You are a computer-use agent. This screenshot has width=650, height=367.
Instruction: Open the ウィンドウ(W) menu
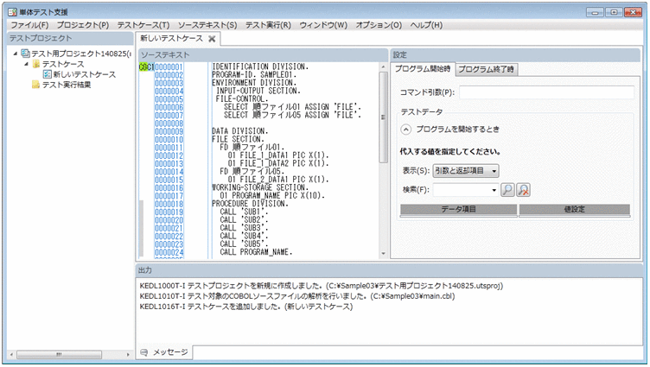[x=323, y=25]
